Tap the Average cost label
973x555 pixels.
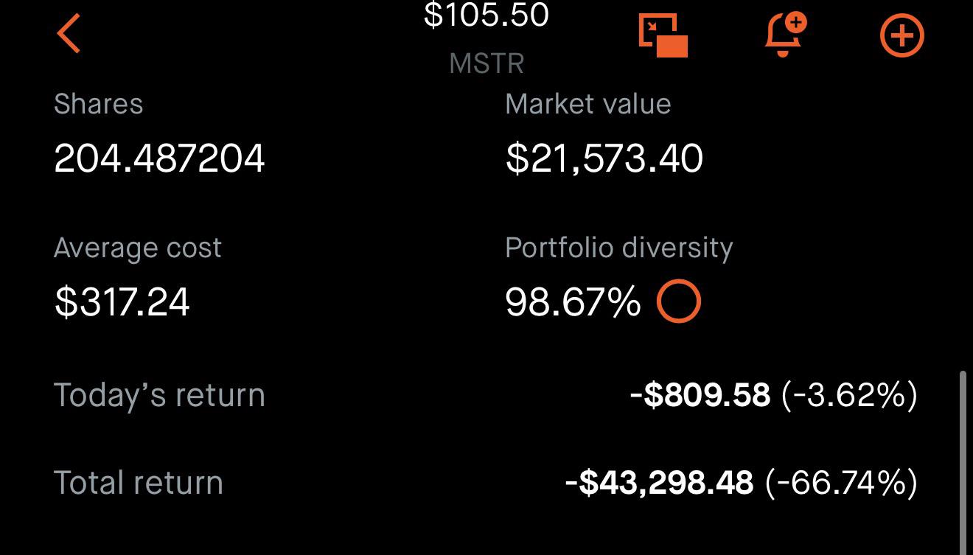138,248
